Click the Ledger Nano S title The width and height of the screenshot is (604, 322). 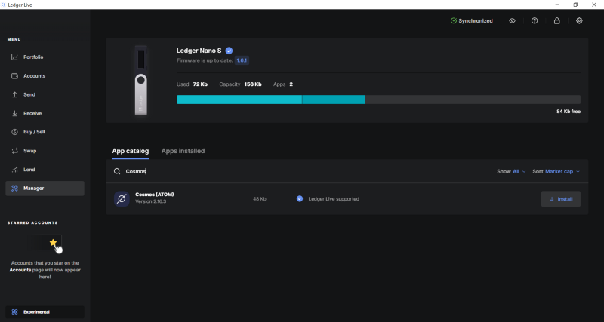pyautogui.click(x=199, y=51)
